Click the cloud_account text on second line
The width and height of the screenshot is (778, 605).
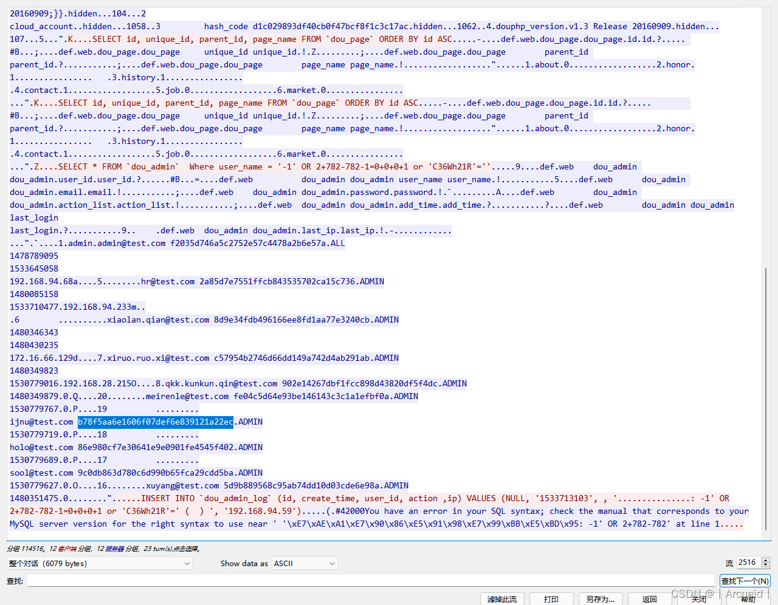click(41, 26)
